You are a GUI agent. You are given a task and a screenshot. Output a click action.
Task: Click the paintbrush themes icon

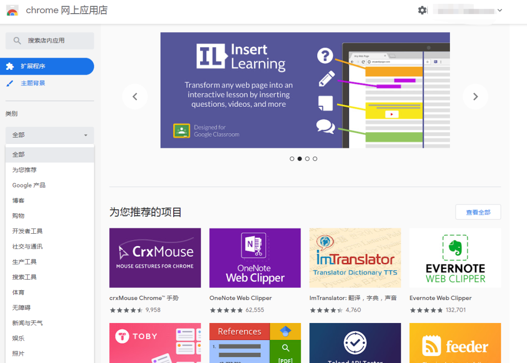[x=10, y=83]
